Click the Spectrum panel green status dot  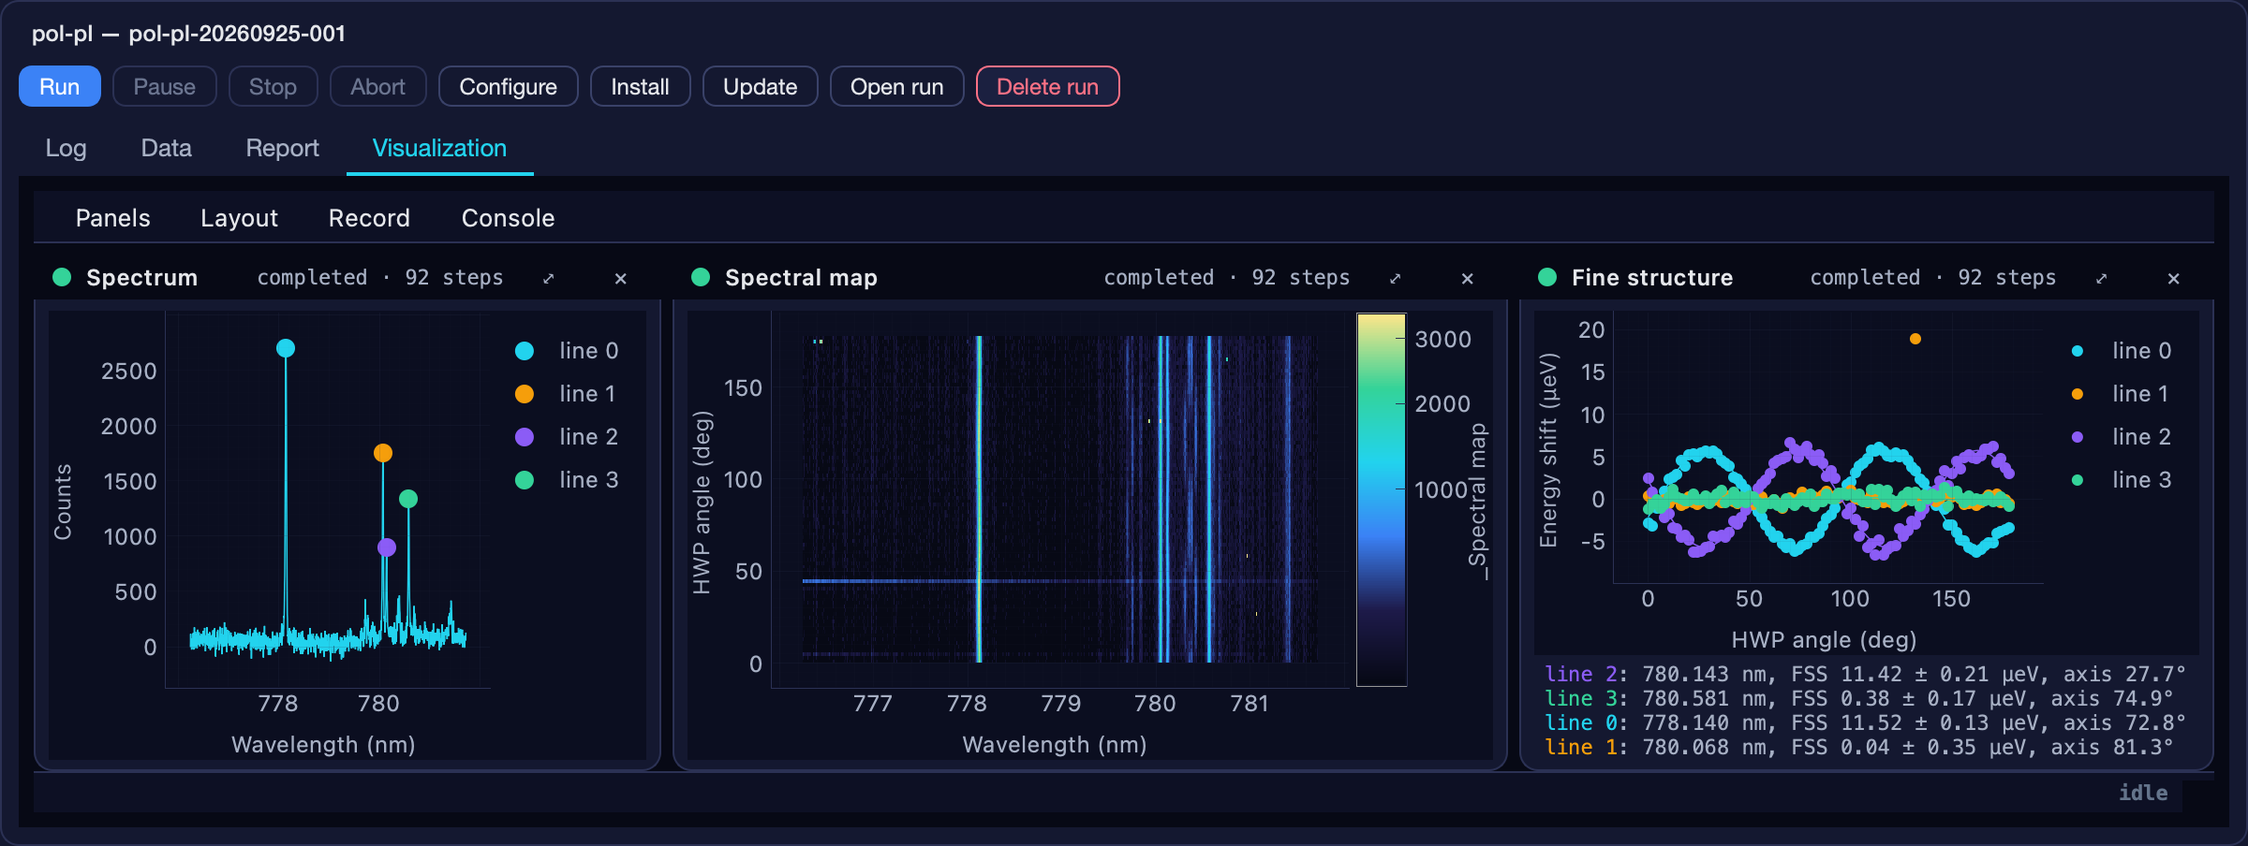(62, 277)
